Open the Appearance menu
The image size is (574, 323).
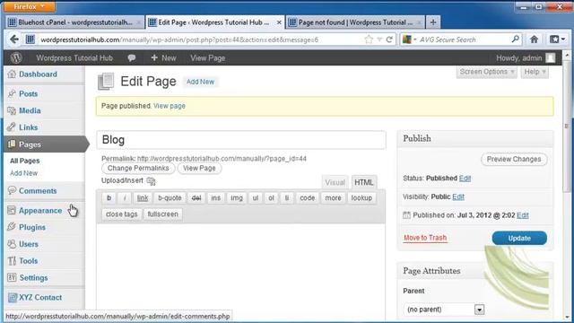(40, 211)
